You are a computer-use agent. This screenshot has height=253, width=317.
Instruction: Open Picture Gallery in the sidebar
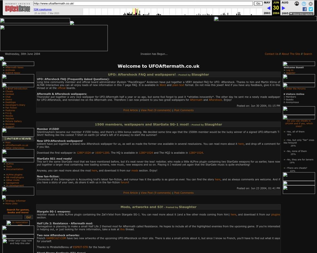coord(13,121)
